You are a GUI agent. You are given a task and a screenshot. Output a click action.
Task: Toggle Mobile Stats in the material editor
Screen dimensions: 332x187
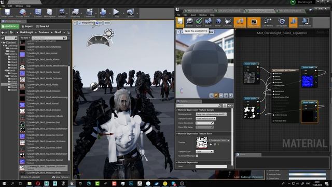(x=305, y=22)
